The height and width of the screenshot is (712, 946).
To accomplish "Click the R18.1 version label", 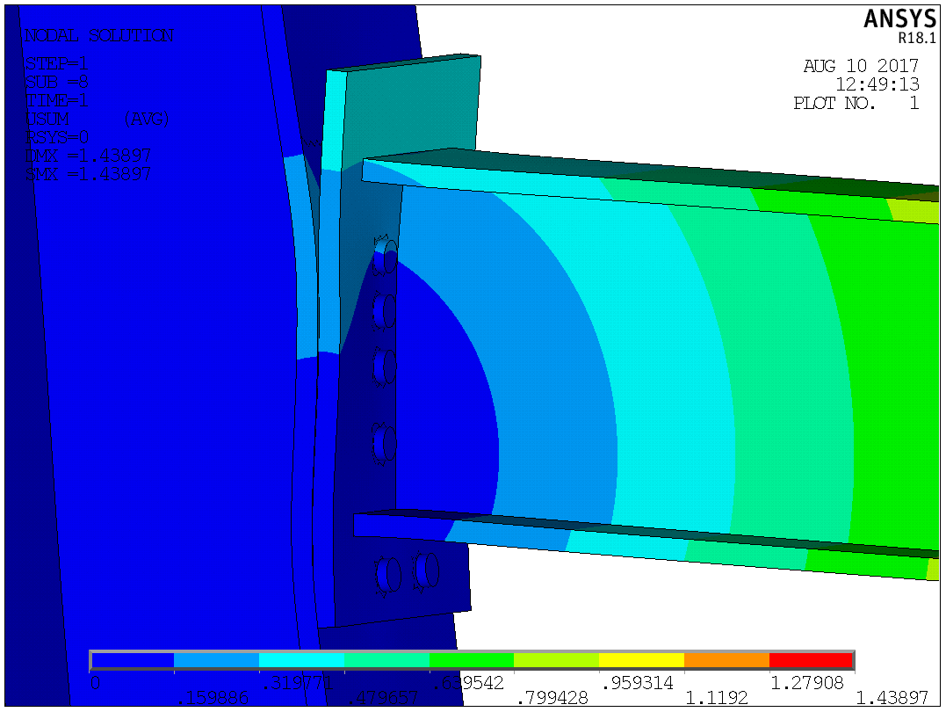I will coord(916,38).
